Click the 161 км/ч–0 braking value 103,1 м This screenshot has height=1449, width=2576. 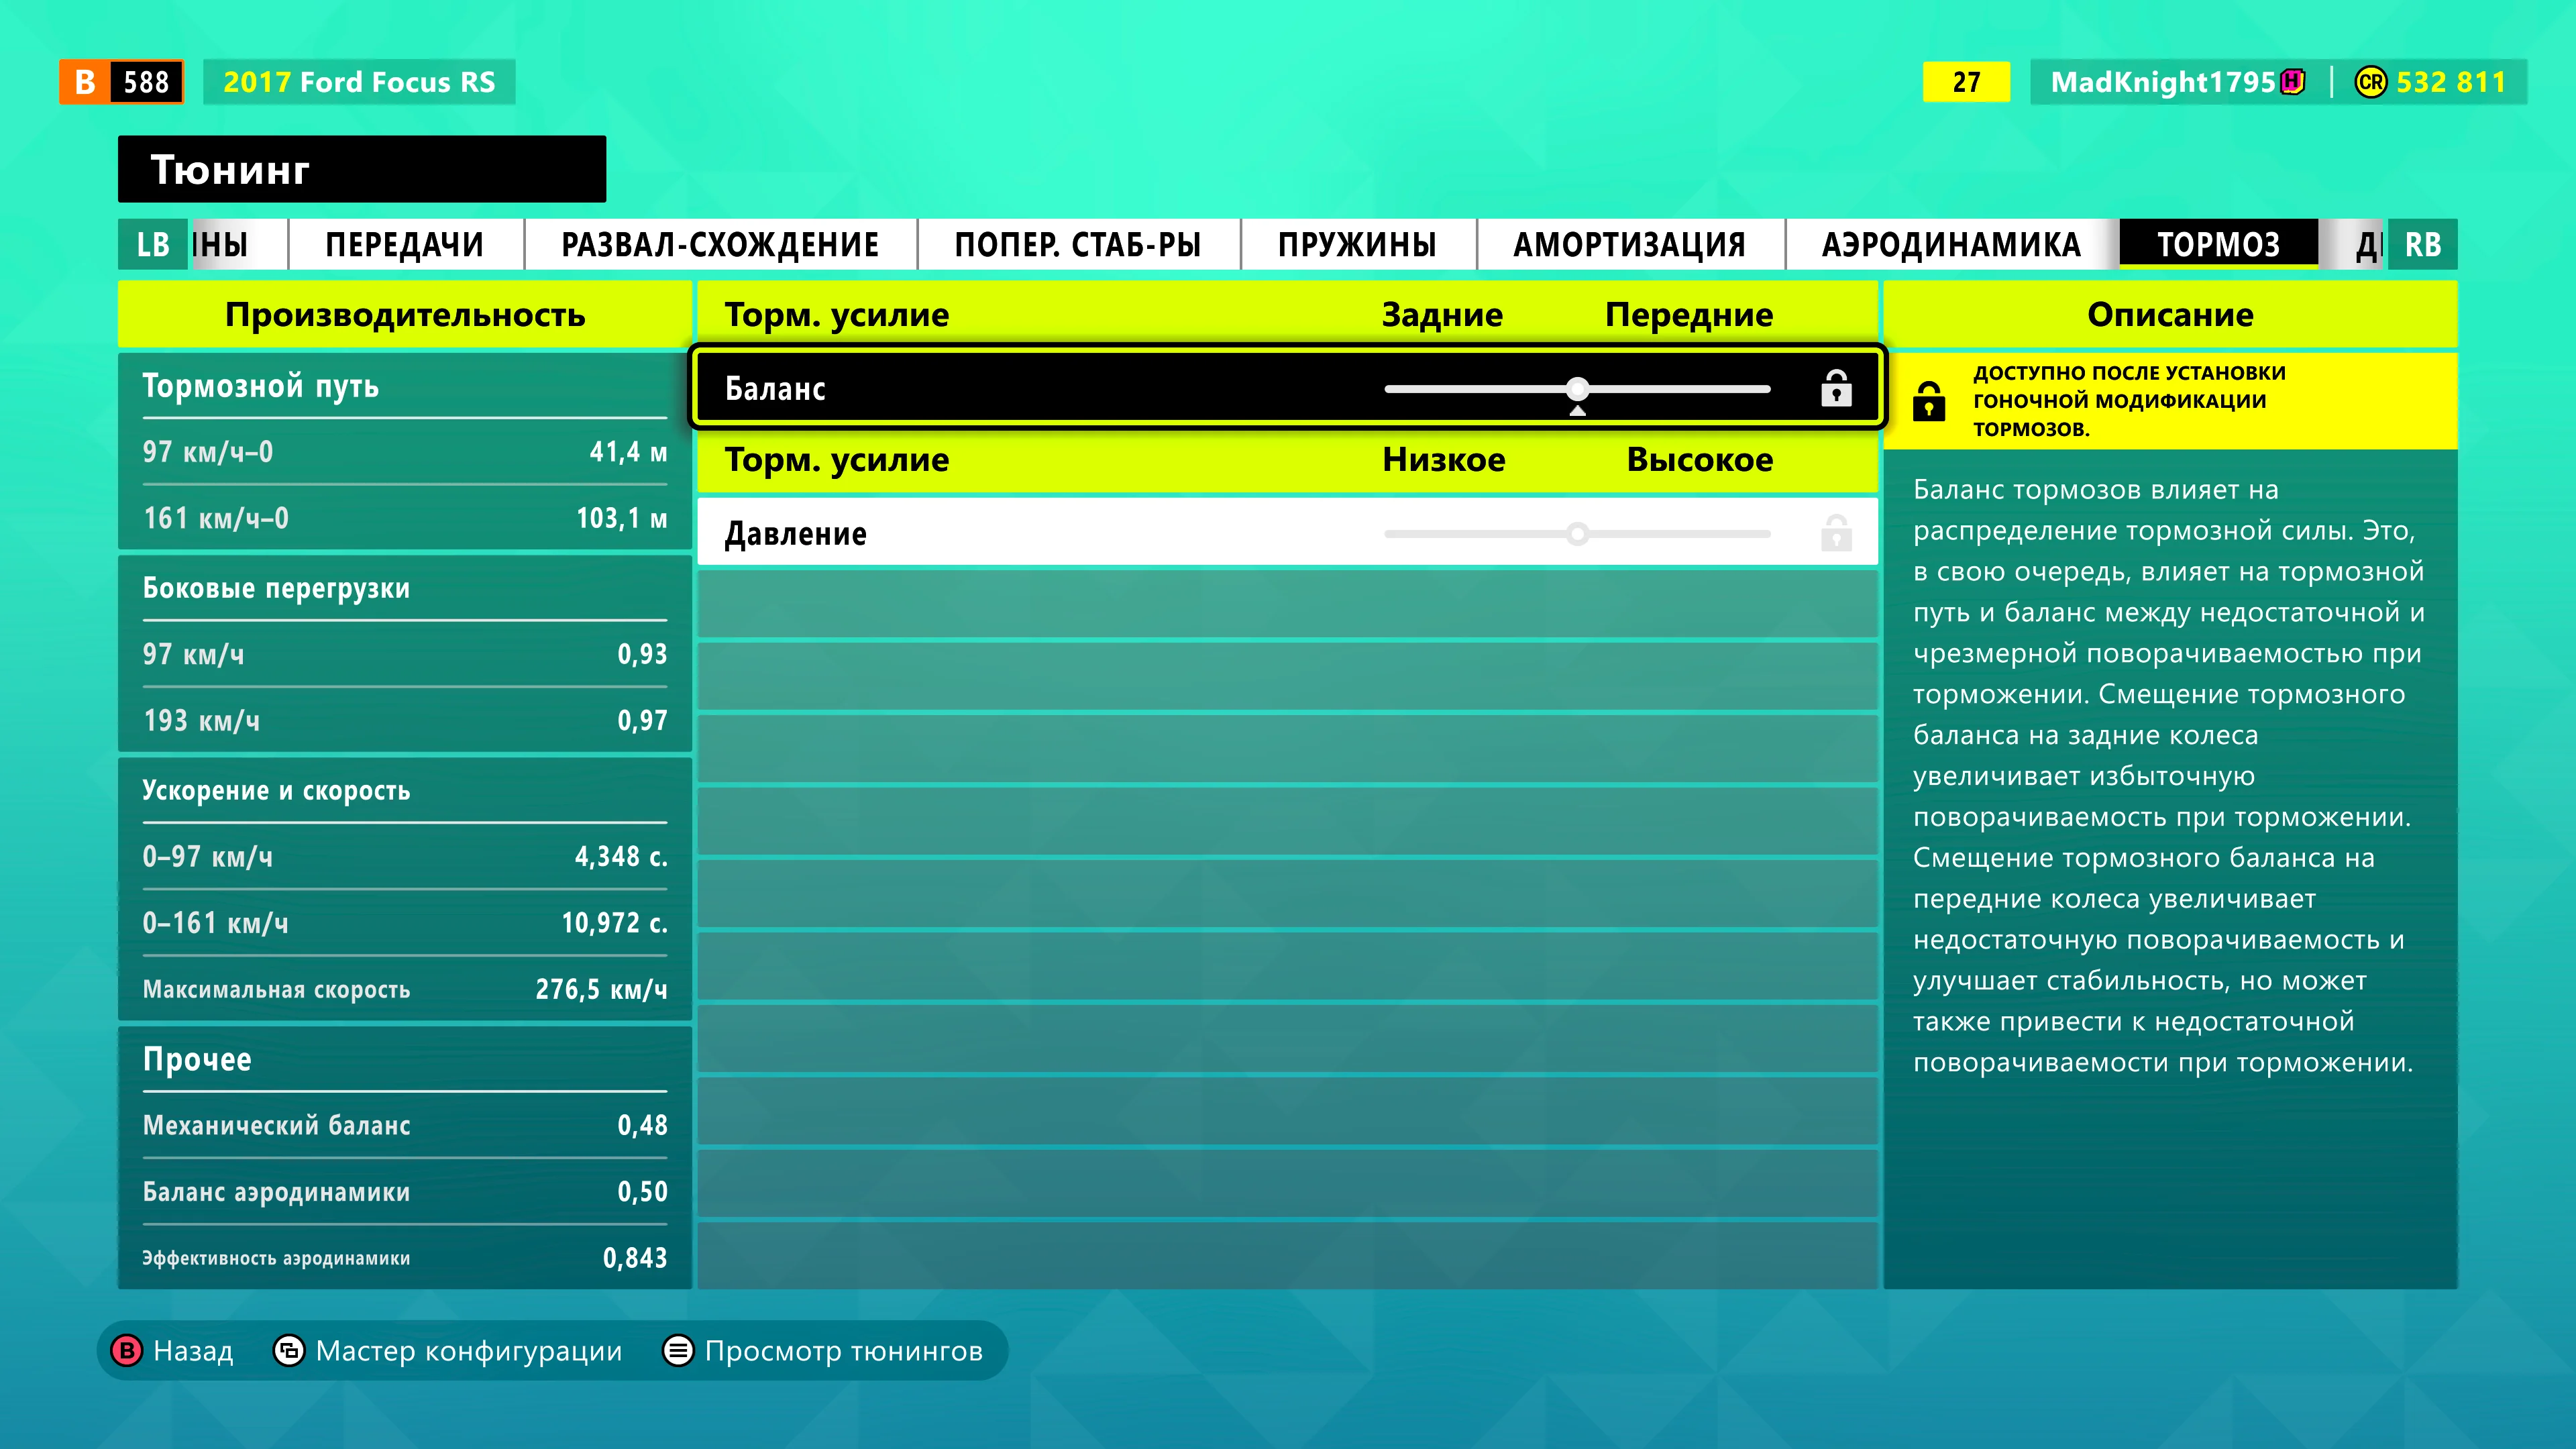621,518
